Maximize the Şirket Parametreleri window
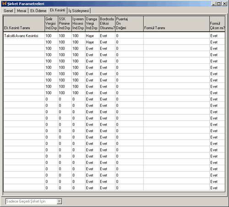 coord(219,4)
